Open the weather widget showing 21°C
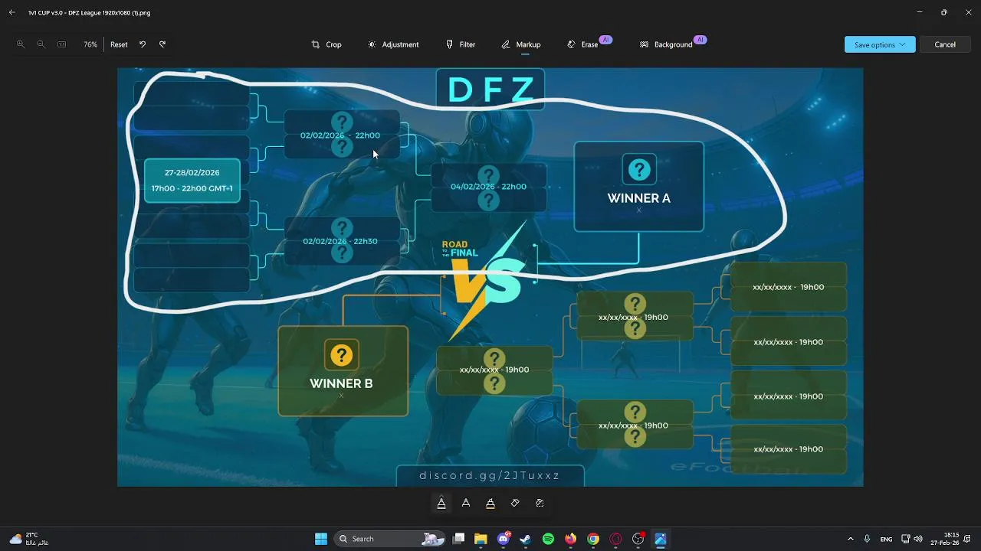Viewport: 981px width, 551px height. (28, 539)
